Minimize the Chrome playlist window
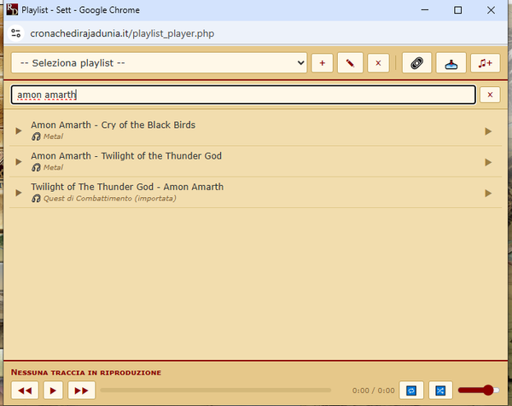 click(424, 10)
